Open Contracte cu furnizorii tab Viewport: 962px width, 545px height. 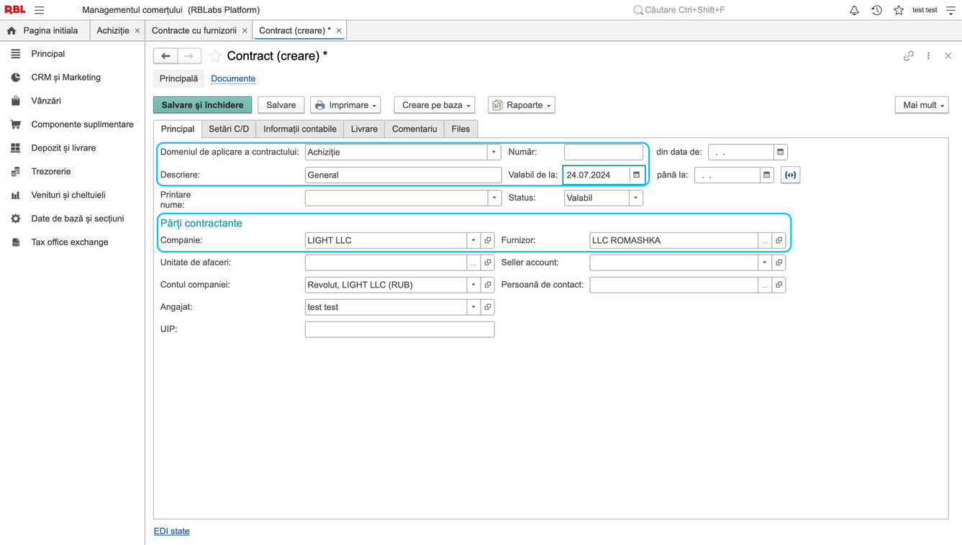(x=194, y=30)
